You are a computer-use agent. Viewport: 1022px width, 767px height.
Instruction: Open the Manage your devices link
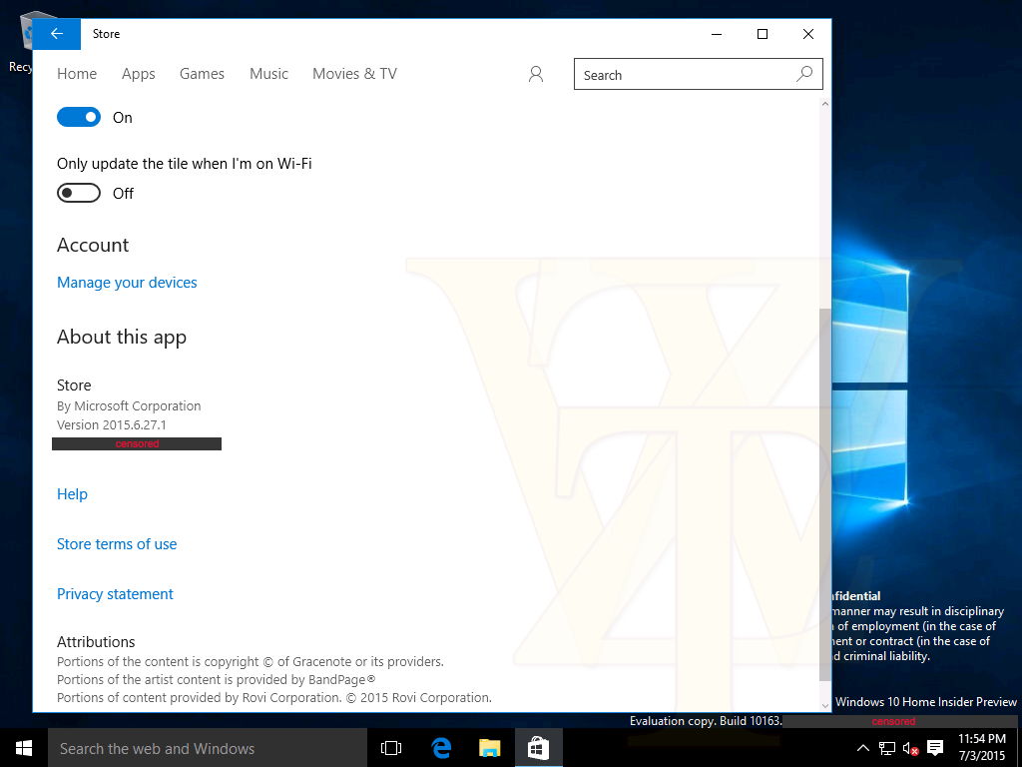pyautogui.click(x=127, y=283)
